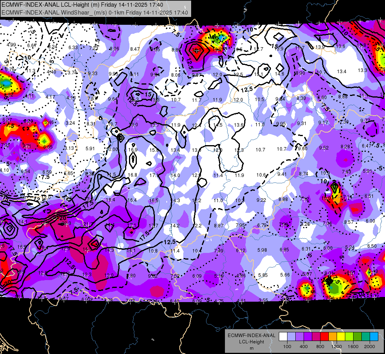385x354 pixels.
Task: Click the legend tick label 2000
Action: click(x=370, y=347)
